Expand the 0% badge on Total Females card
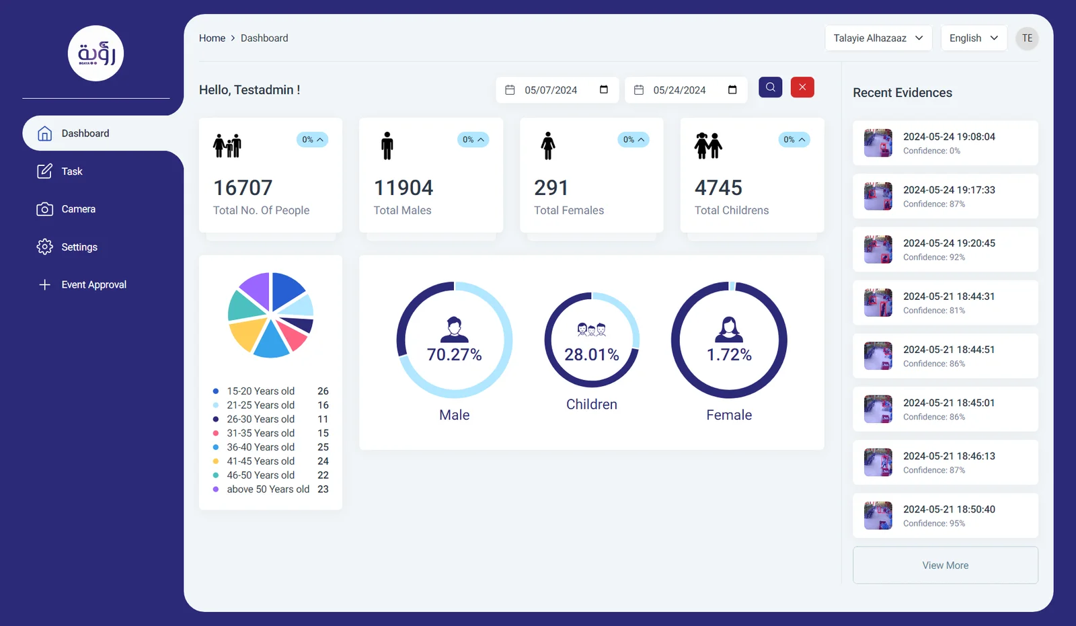Screen dimensions: 1076x626 tap(633, 139)
